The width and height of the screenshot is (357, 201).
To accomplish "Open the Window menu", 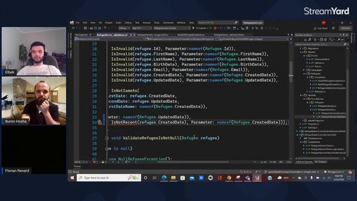I will [x=181, y=23].
